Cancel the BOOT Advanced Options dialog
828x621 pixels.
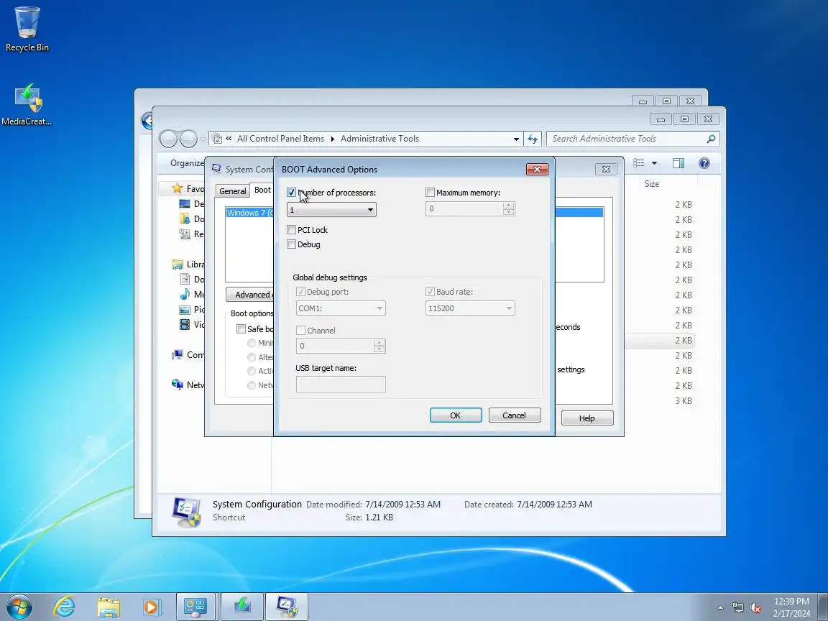coord(515,415)
